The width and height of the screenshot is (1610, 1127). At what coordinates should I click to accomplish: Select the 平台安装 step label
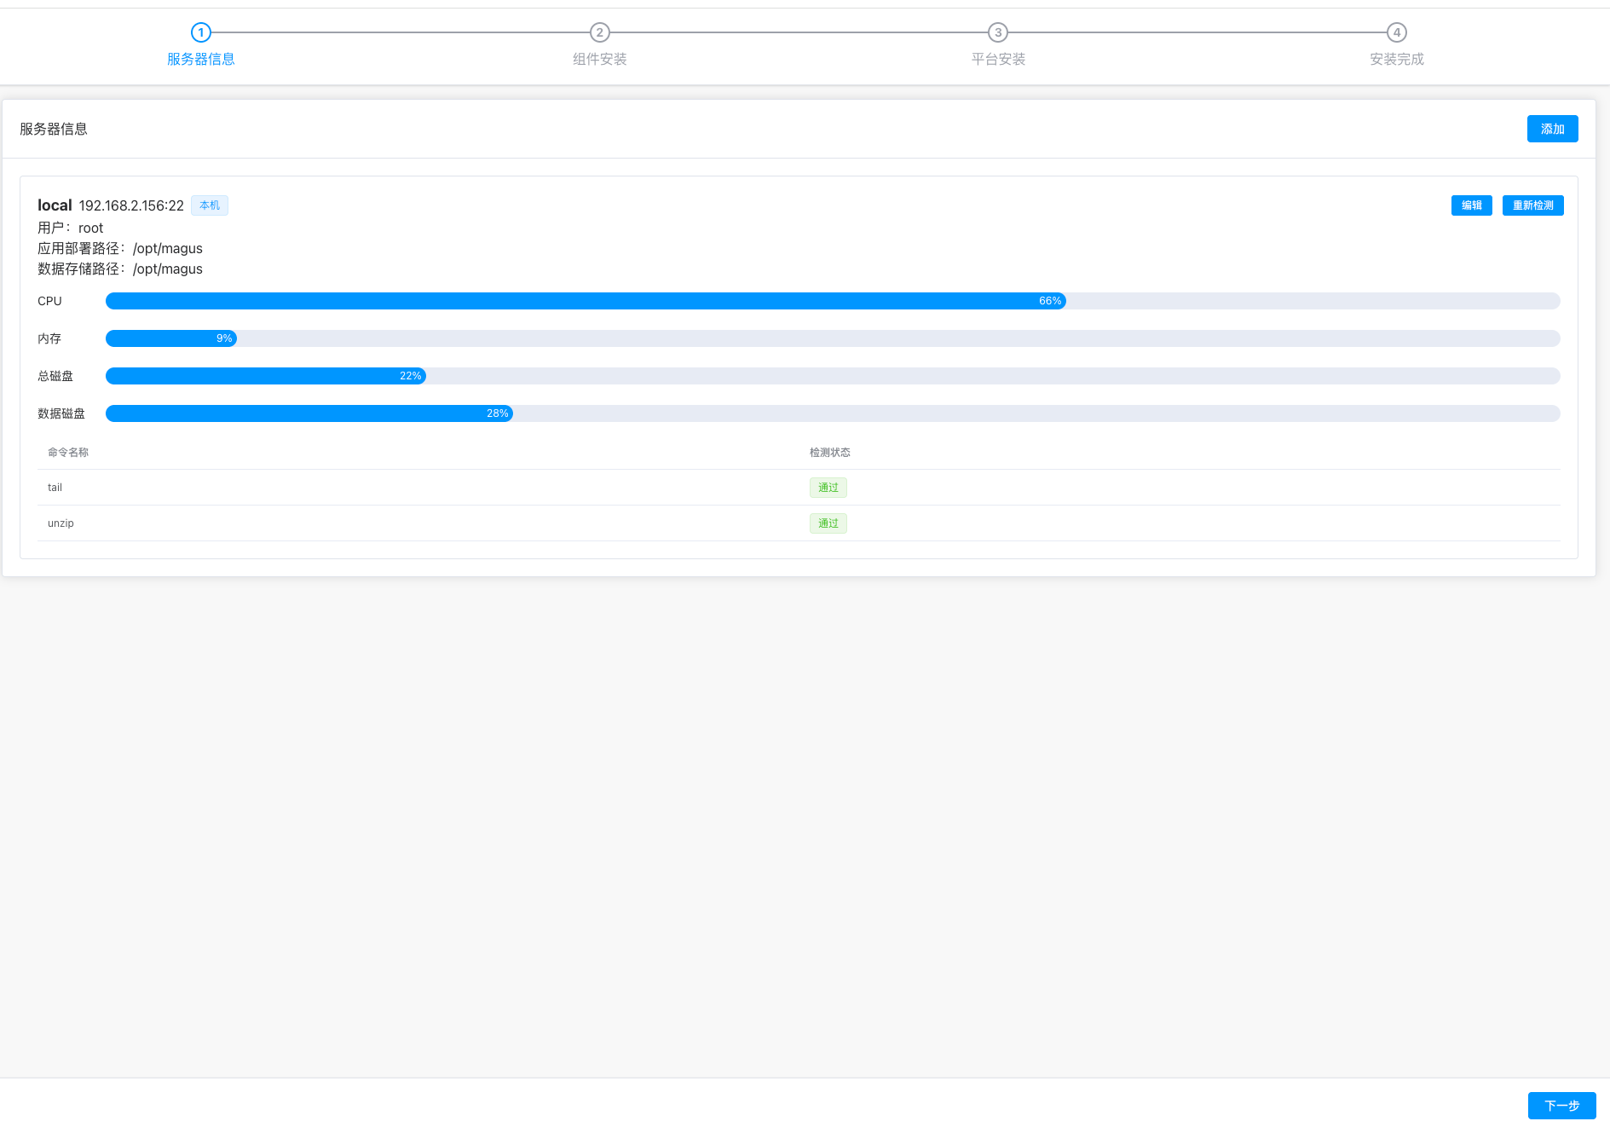(998, 59)
